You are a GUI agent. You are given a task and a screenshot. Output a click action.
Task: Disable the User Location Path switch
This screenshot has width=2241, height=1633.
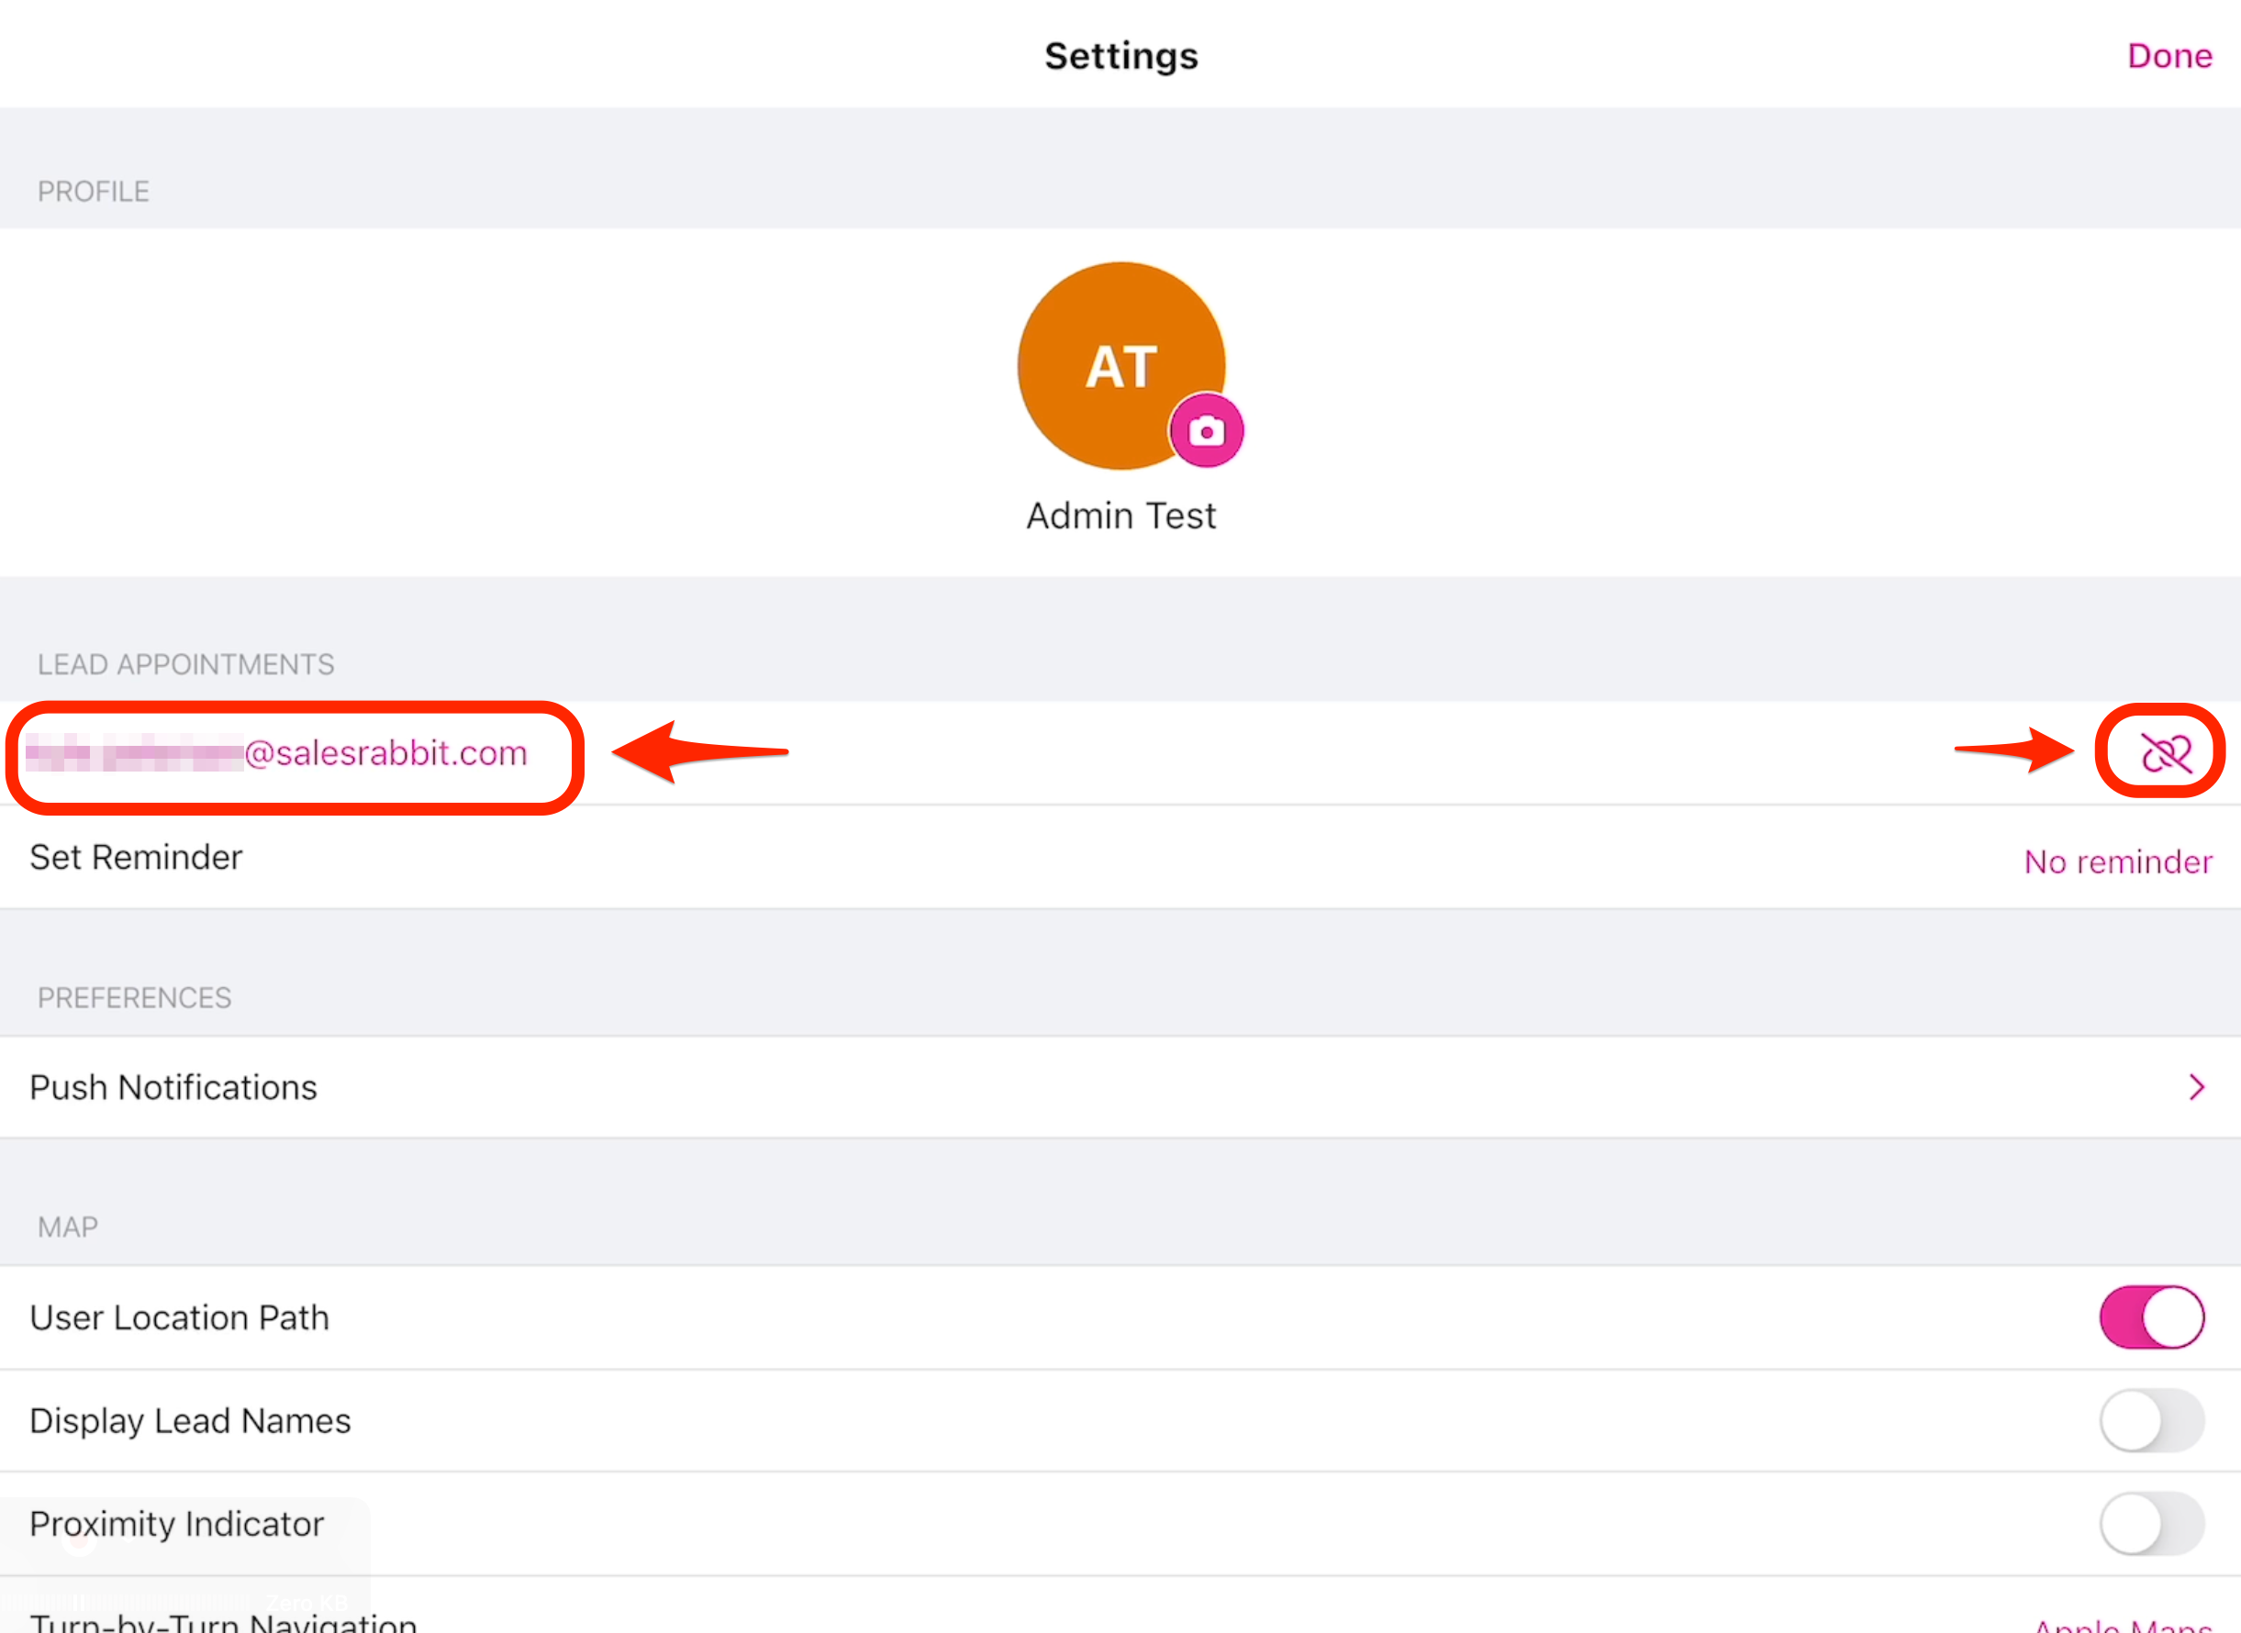pyautogui.click(x=2151, y=1317)
